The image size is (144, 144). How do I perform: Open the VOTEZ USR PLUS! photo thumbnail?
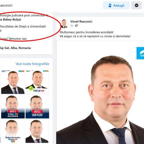click(37, 106)
